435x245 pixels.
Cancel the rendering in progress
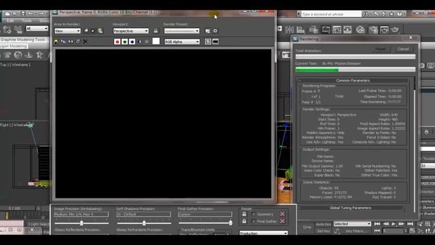point(403,49)
